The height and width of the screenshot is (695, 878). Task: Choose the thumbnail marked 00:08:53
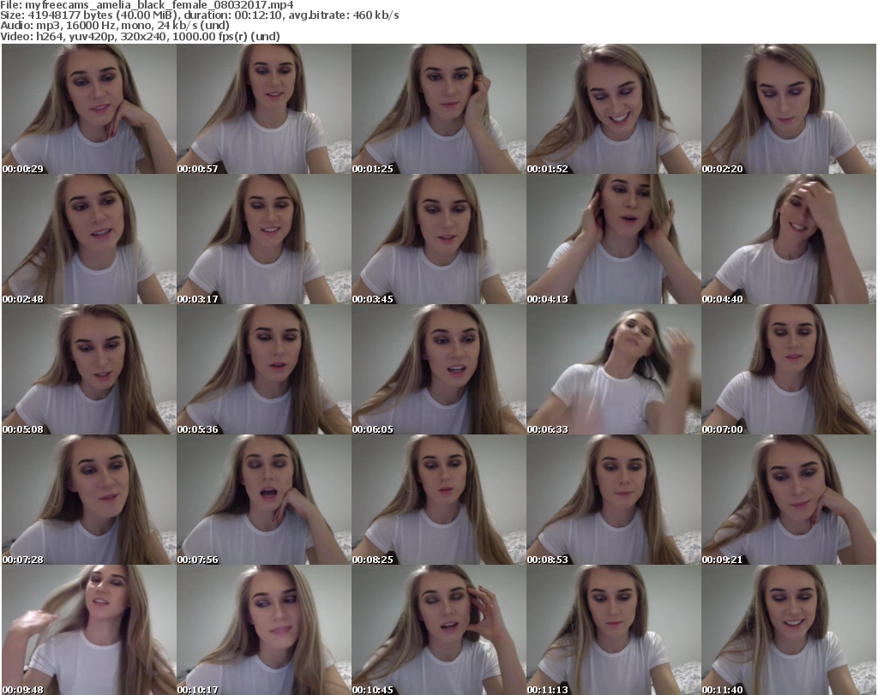tap(614, 500)
